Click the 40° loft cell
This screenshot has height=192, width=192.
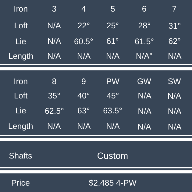84,96
